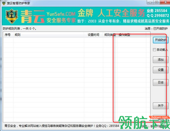Sort by the 序号 column header
This screenshot has height=131, width=170.
pos(8,35)
